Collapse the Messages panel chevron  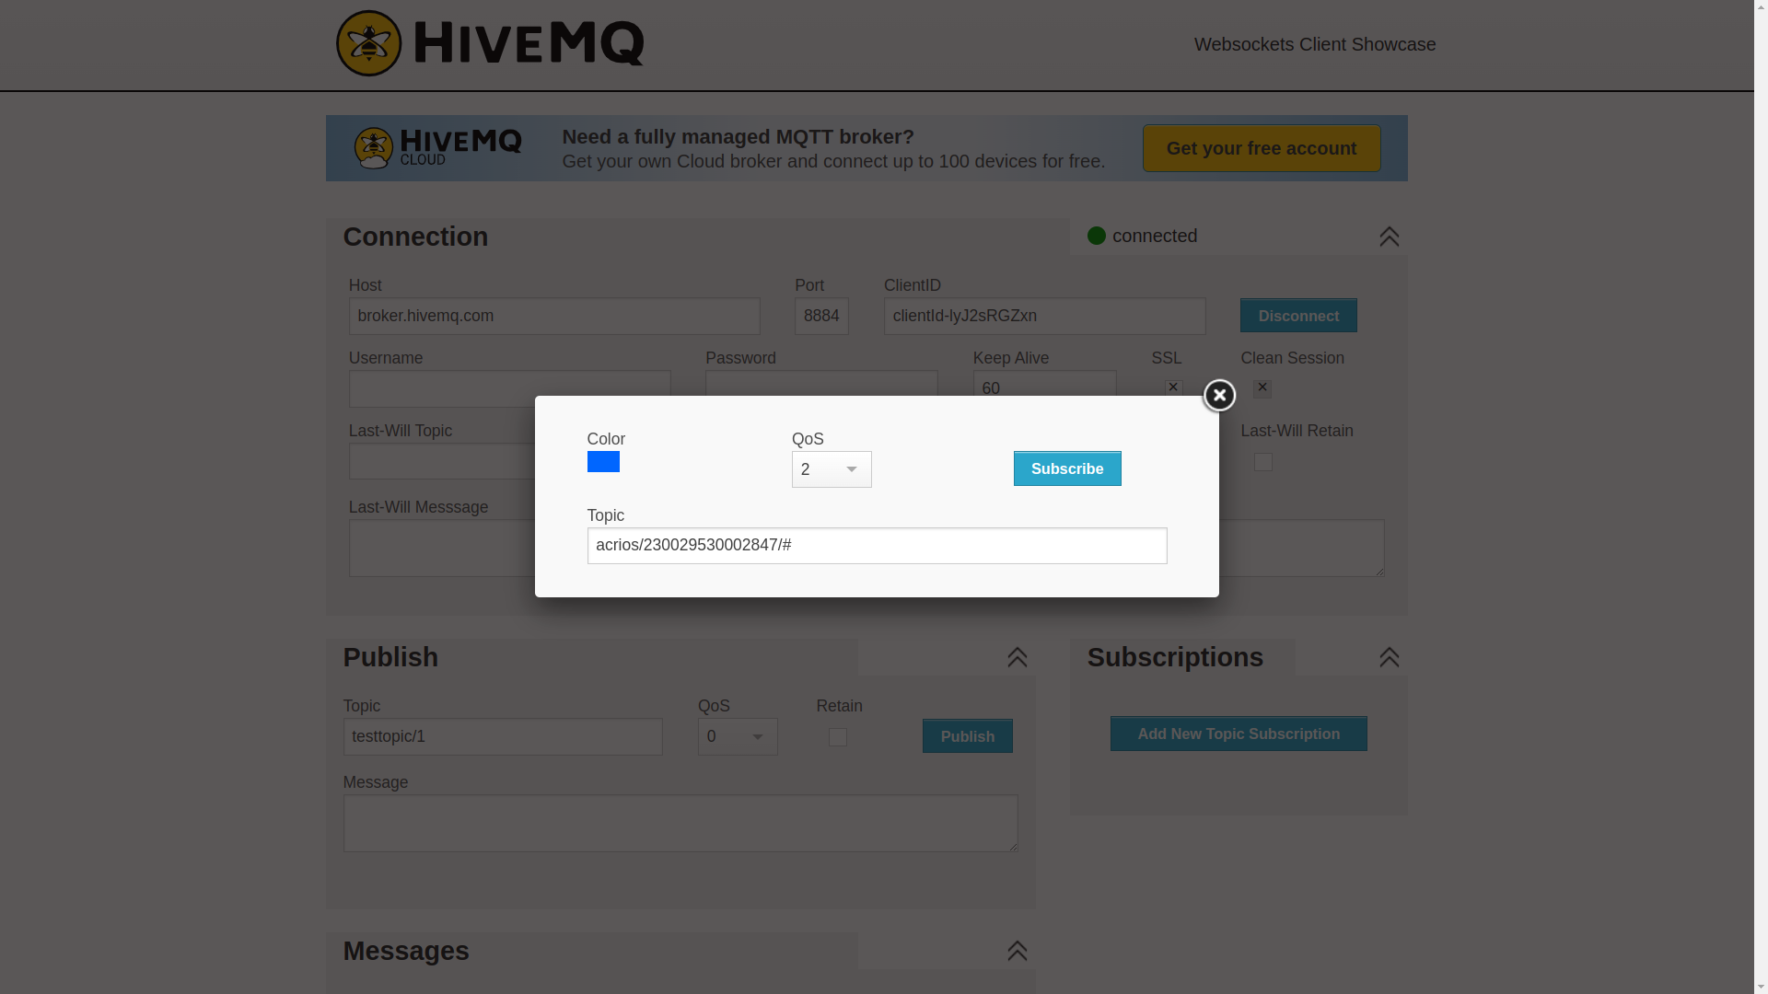click(x=1017, y=951)
